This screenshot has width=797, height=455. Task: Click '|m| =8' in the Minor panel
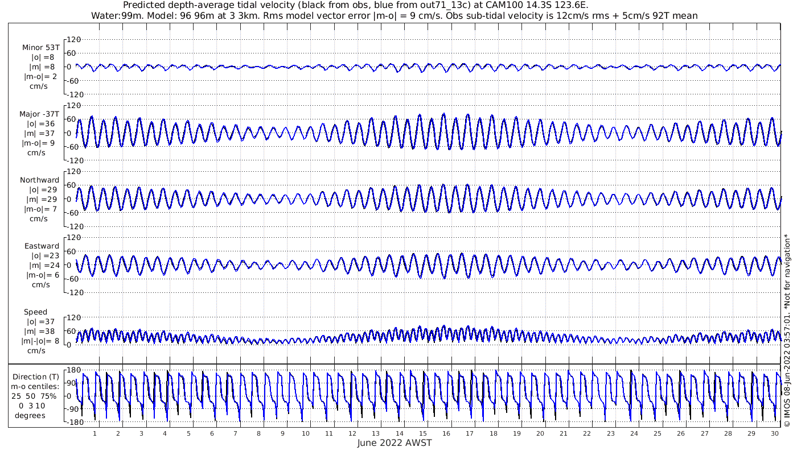pos(43,67)
